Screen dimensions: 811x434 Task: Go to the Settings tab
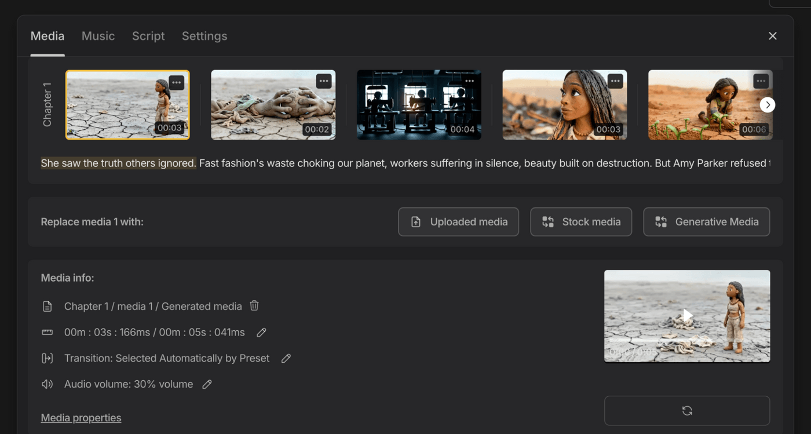pyautogui.click(x=204, y=36)
